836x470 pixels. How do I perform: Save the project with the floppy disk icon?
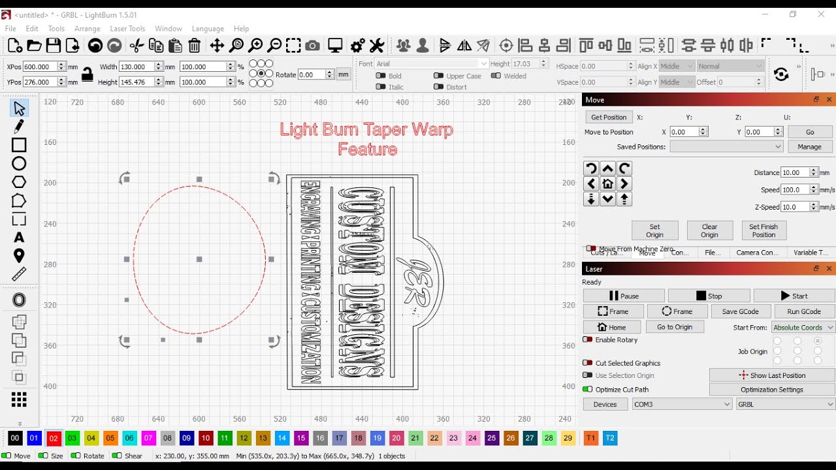[54, 45]
